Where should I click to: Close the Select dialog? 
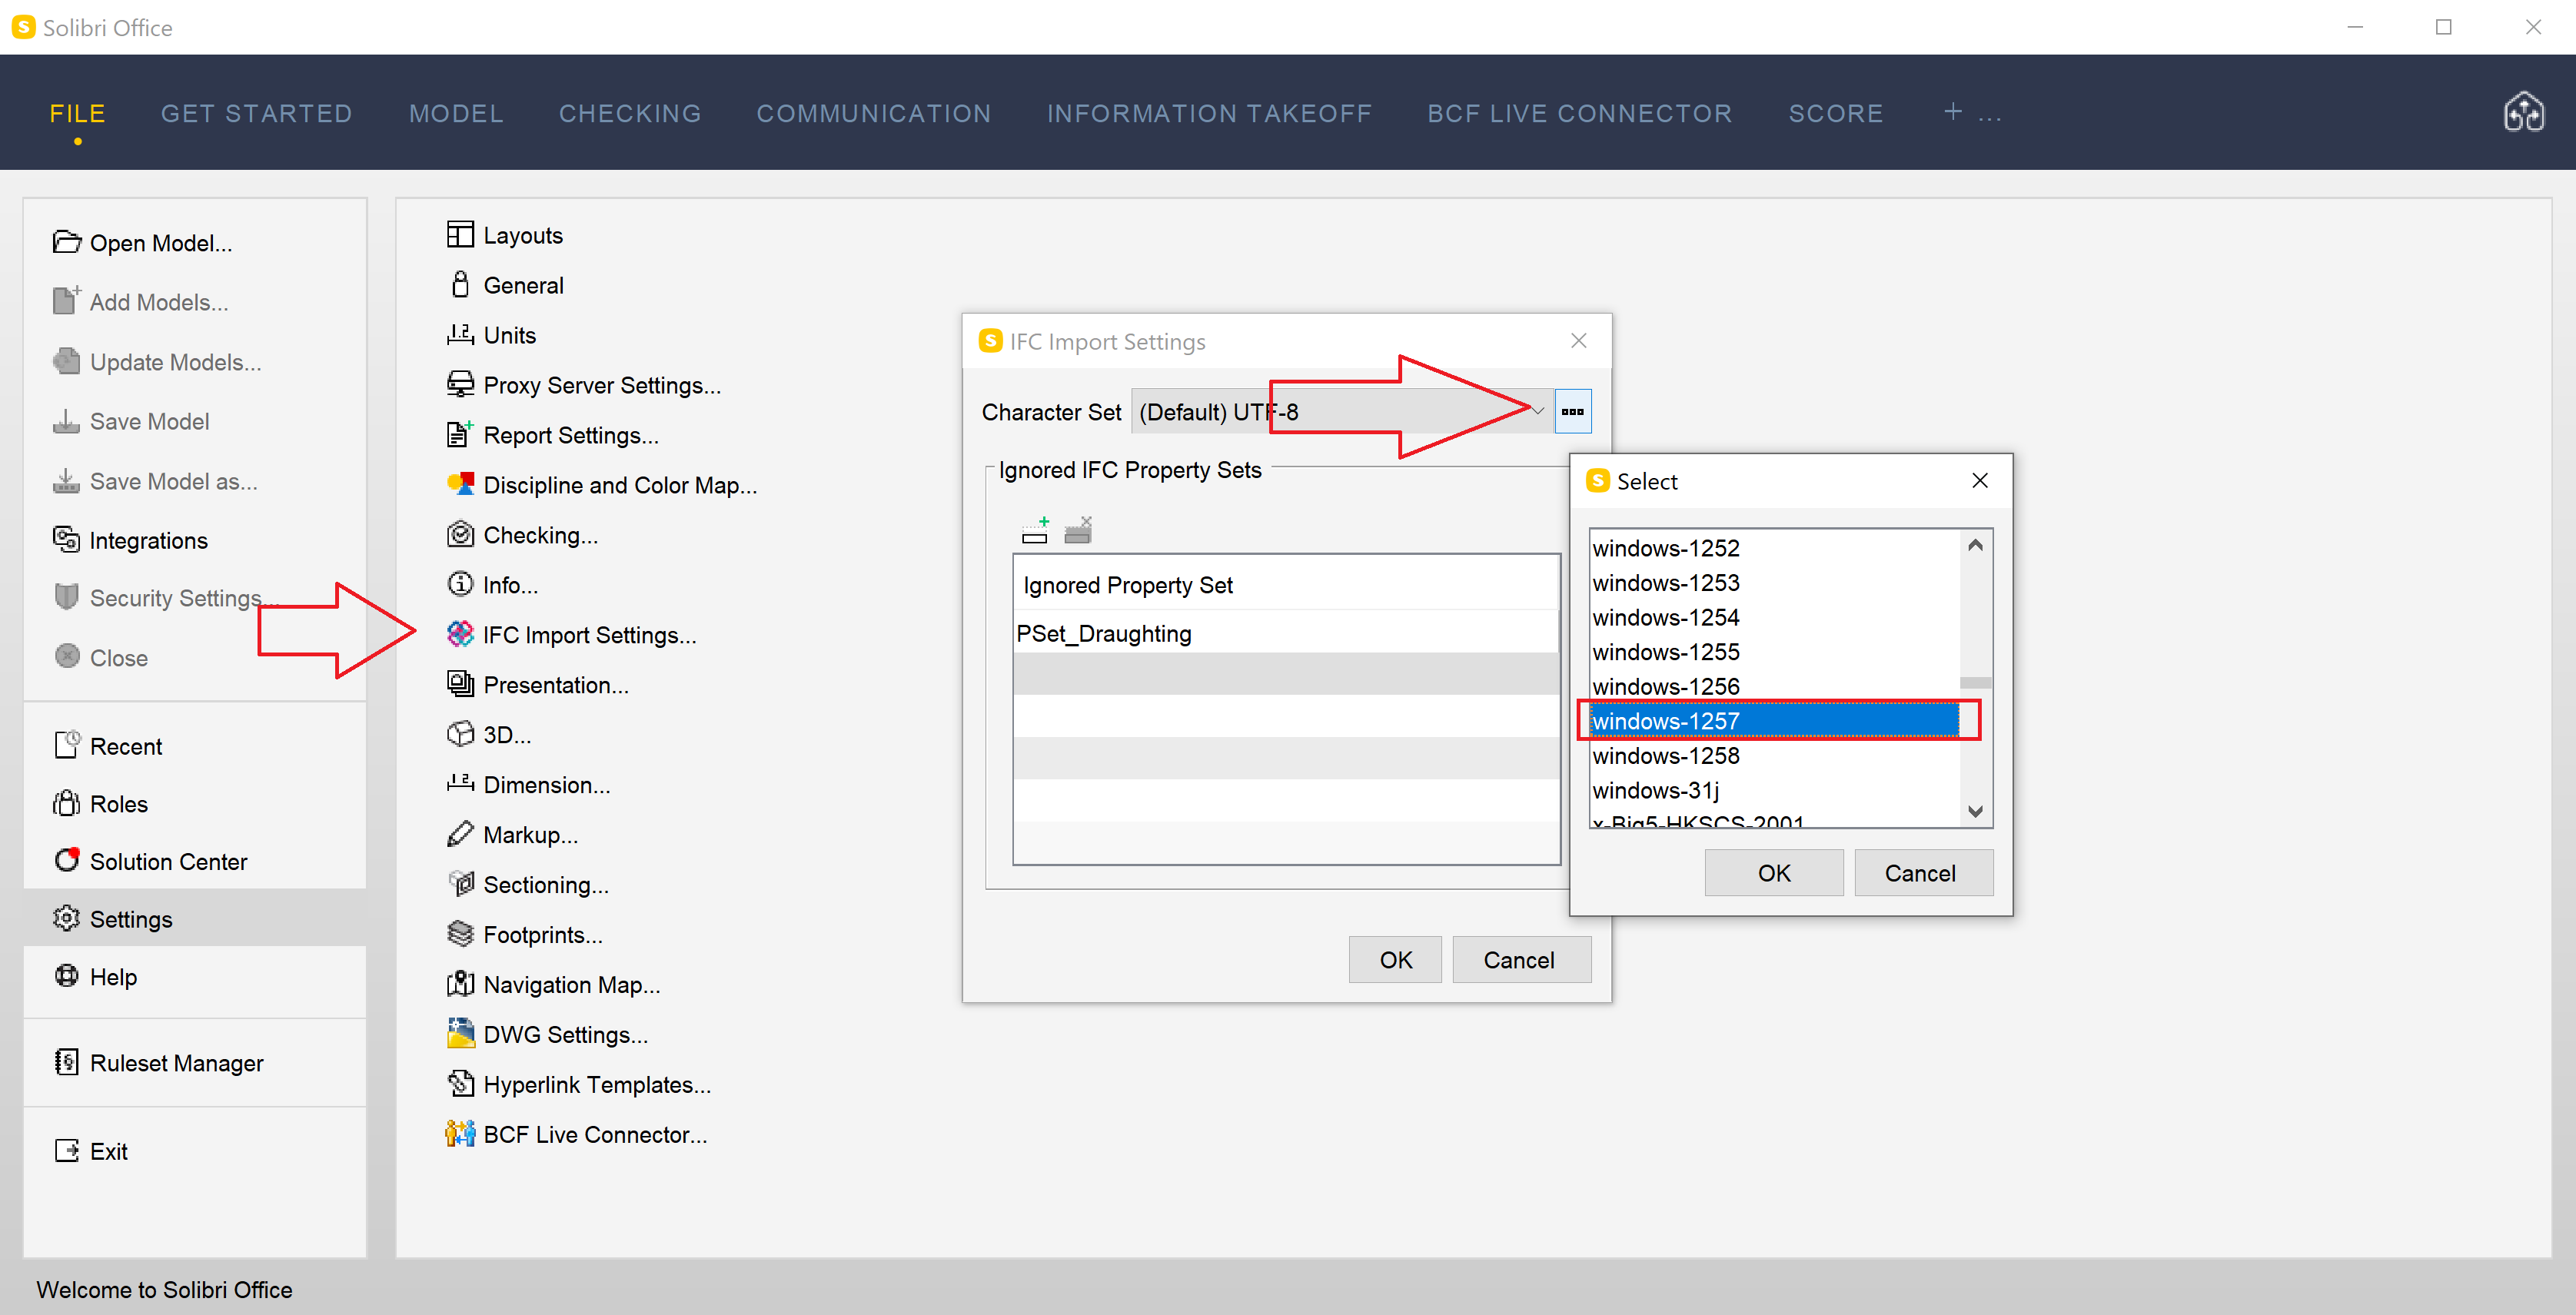pos(1979,481)
